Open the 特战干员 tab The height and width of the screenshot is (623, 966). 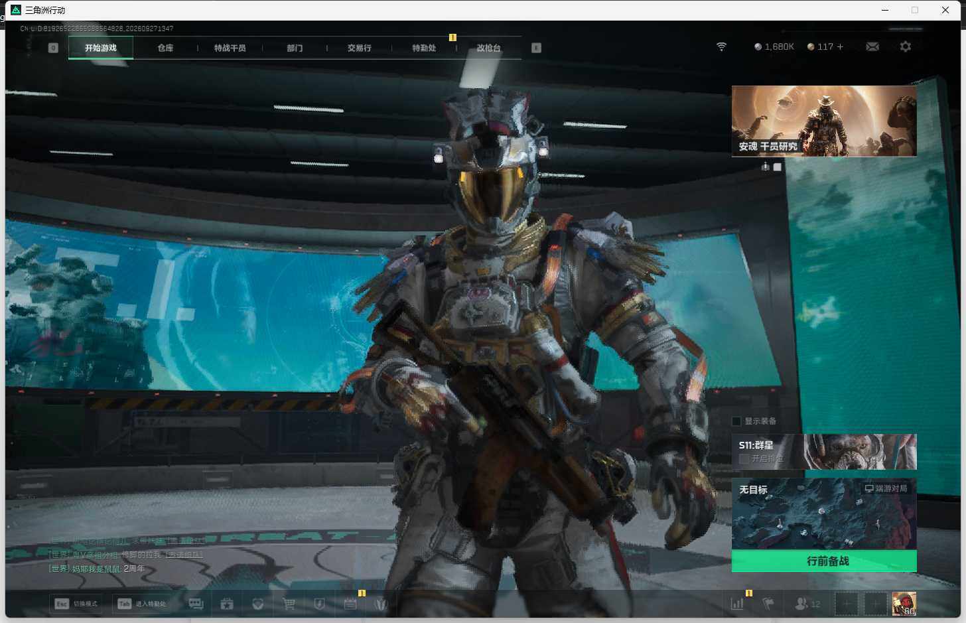230,48
